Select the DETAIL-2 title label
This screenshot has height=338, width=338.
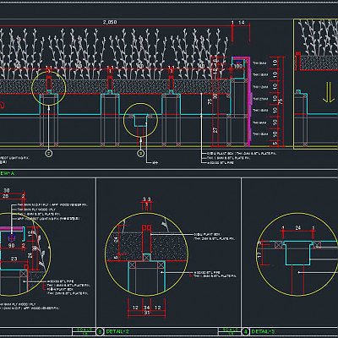117,331
